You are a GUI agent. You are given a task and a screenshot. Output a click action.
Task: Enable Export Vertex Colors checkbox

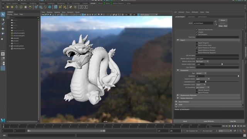(x=197, y=45)
